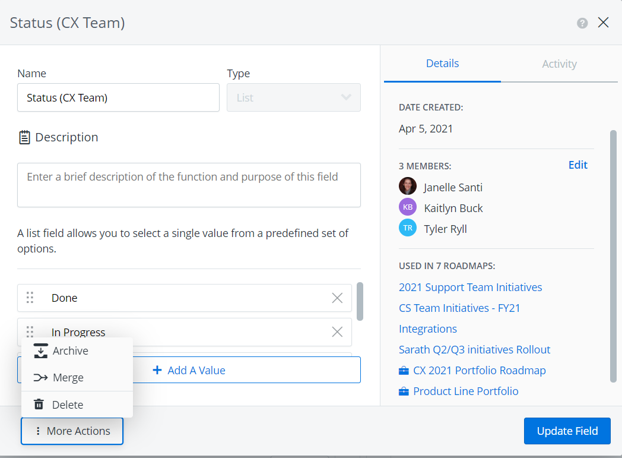Click the KB avatar for Kaitlyn Buck
This screenshot has height=458, width=622.
point(408,208)
